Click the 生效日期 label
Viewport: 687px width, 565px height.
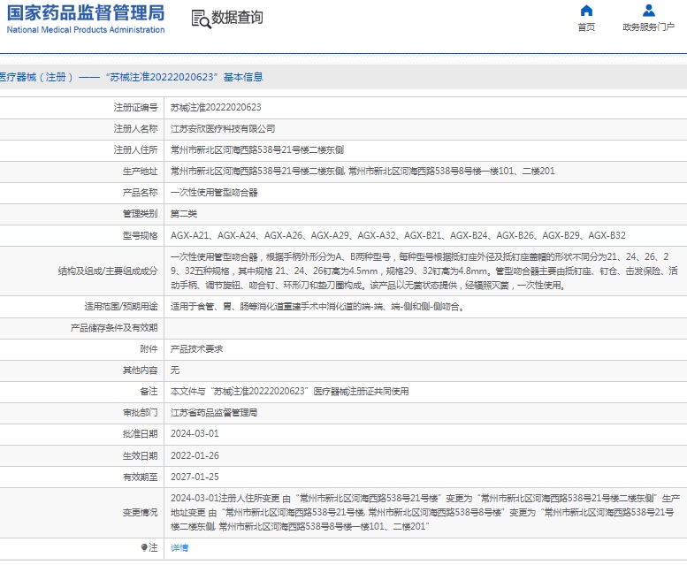(140, 456)
